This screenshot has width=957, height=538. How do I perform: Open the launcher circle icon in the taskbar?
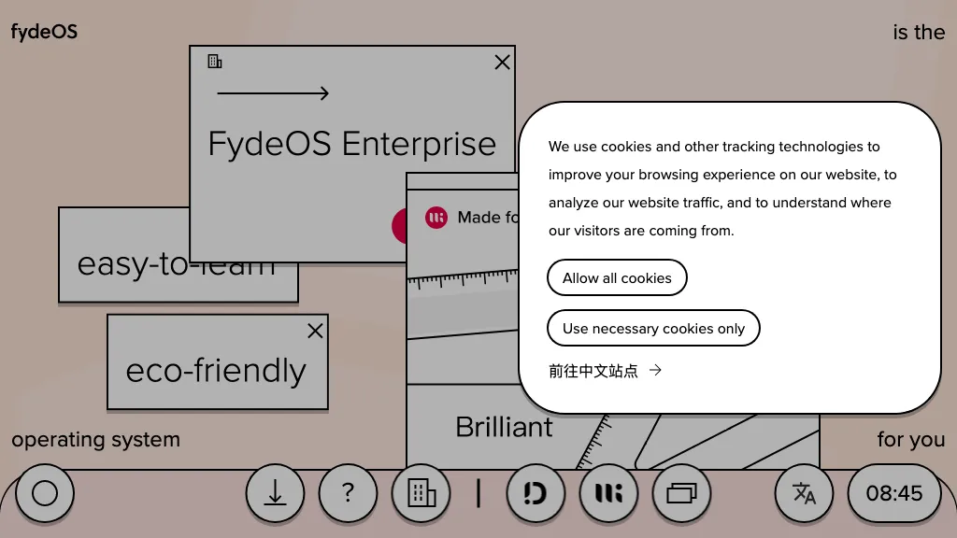[43, 493]
